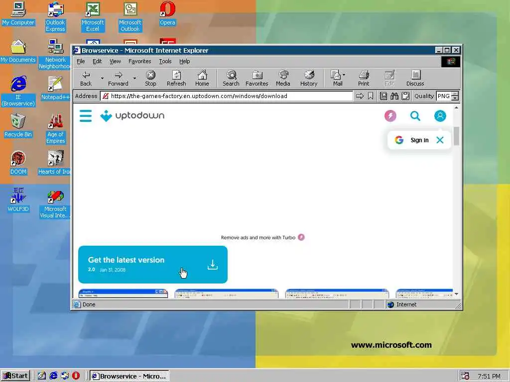Click the Discuss toolbar button

point(415,78)
